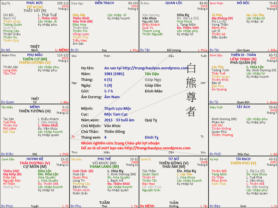Click the THIÊN ĐỒNG (V) star label
This screenshot has height=208, width=278.
(x=173, y=163)
